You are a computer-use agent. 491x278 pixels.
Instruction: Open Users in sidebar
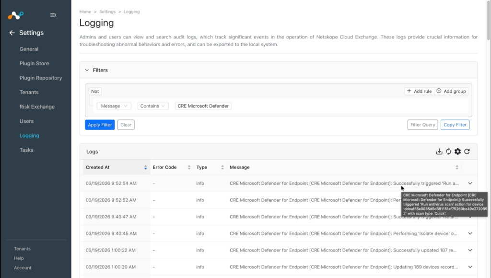[x=26, y=121]
